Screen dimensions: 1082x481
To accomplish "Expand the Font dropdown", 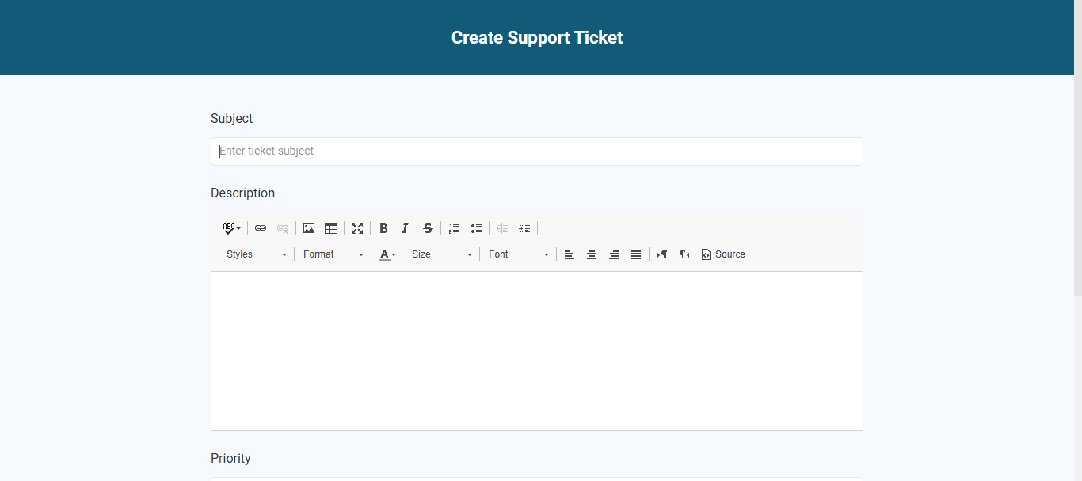I will click(x=518, y=254).
